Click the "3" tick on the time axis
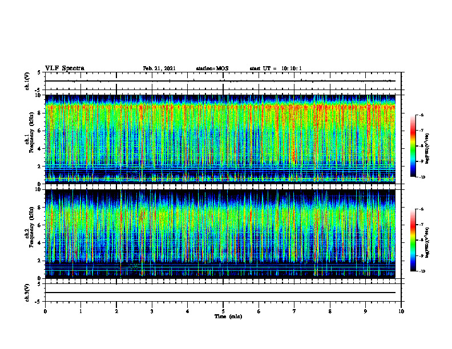The width and height of the screenshot is (452, 349). point(152,311)
